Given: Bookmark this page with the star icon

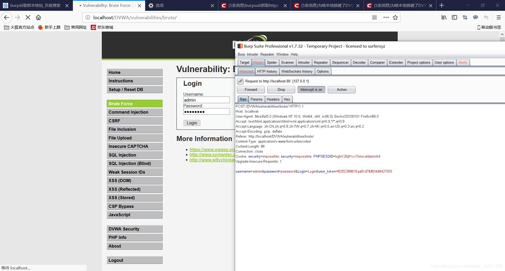Looking at the screenshot, I should pyautogui.click(x=395, y=17).
